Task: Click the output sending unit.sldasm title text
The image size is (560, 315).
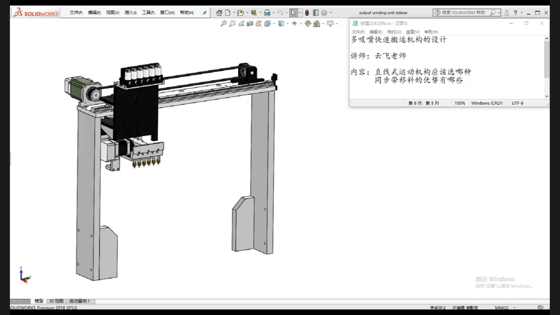Action: (383, 13)
